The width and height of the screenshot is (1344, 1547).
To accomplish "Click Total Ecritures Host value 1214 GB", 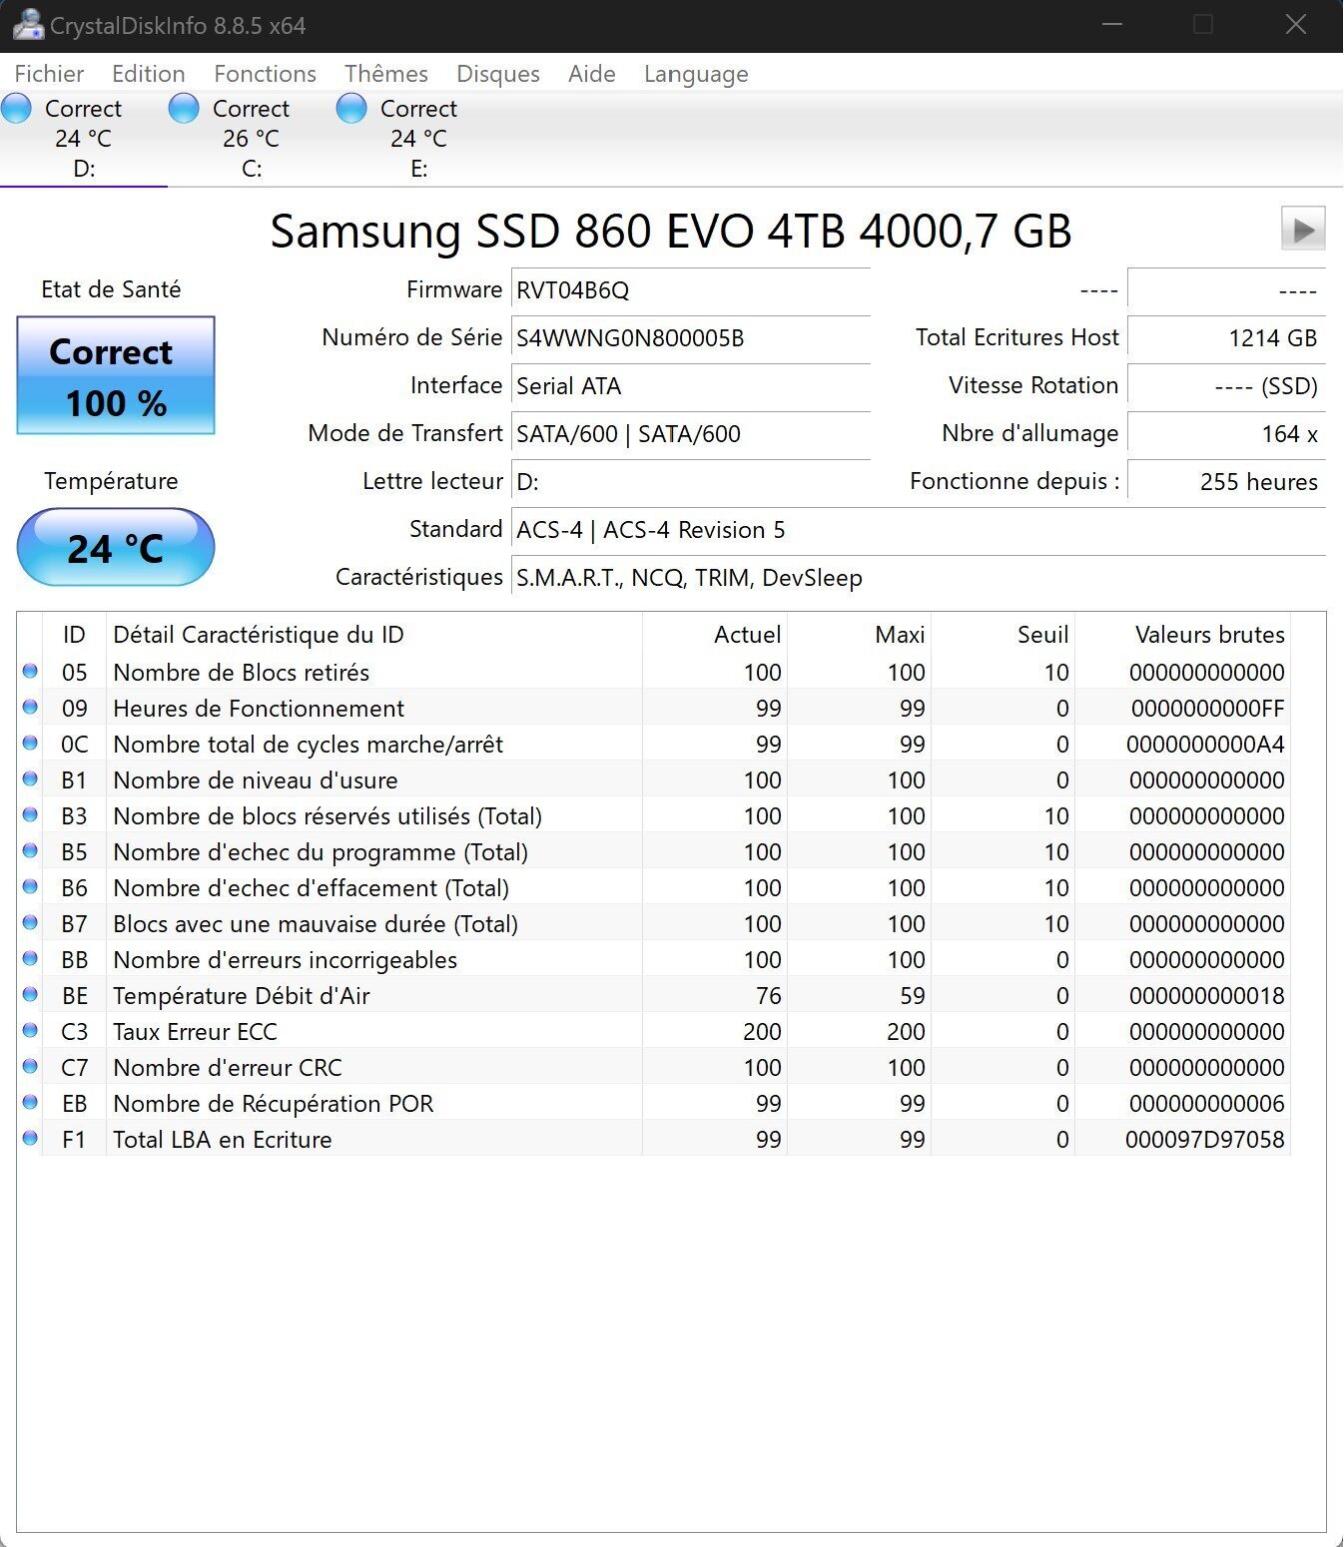I will [1226, 337].
